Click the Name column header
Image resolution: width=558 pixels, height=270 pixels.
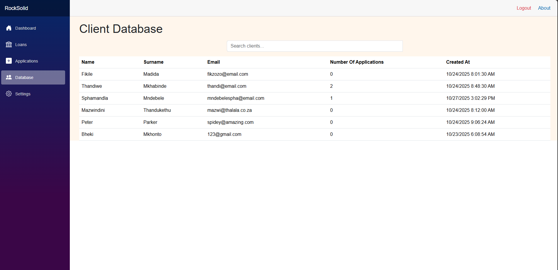coord(88,62)
